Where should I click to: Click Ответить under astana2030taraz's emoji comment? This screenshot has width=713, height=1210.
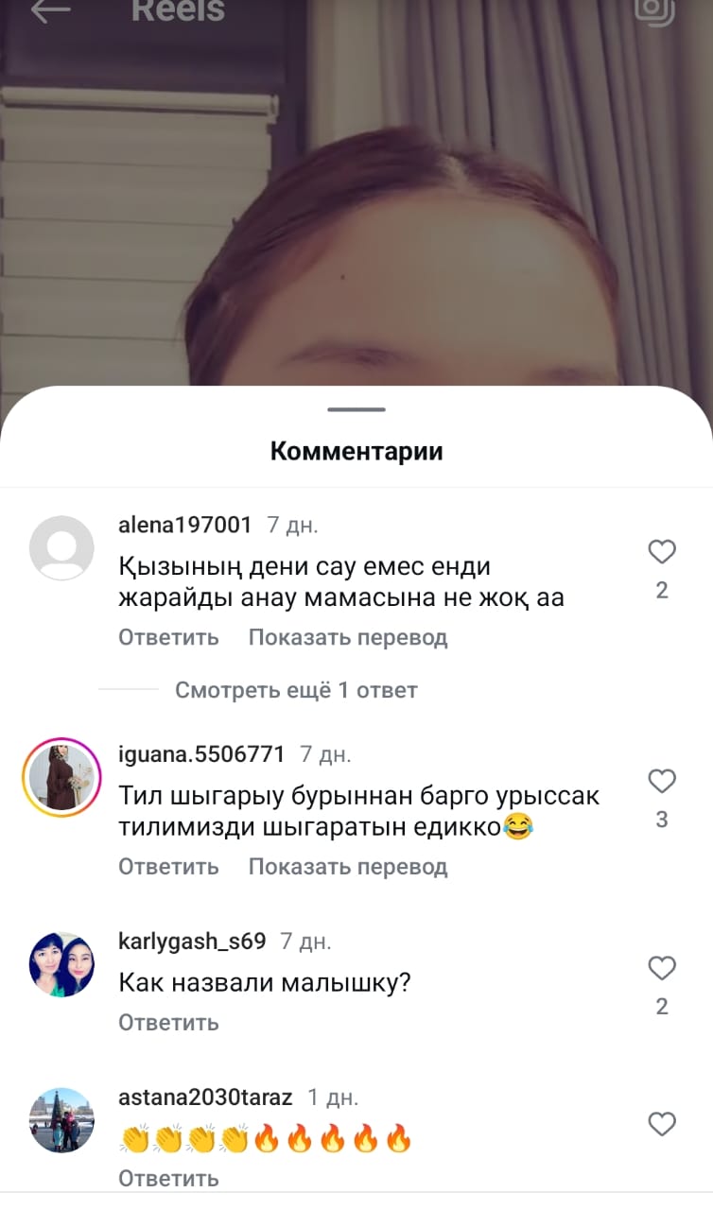coord(168,1179)
